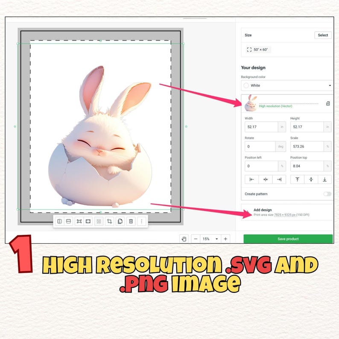Zoom out with the minus button

[196, 239]
